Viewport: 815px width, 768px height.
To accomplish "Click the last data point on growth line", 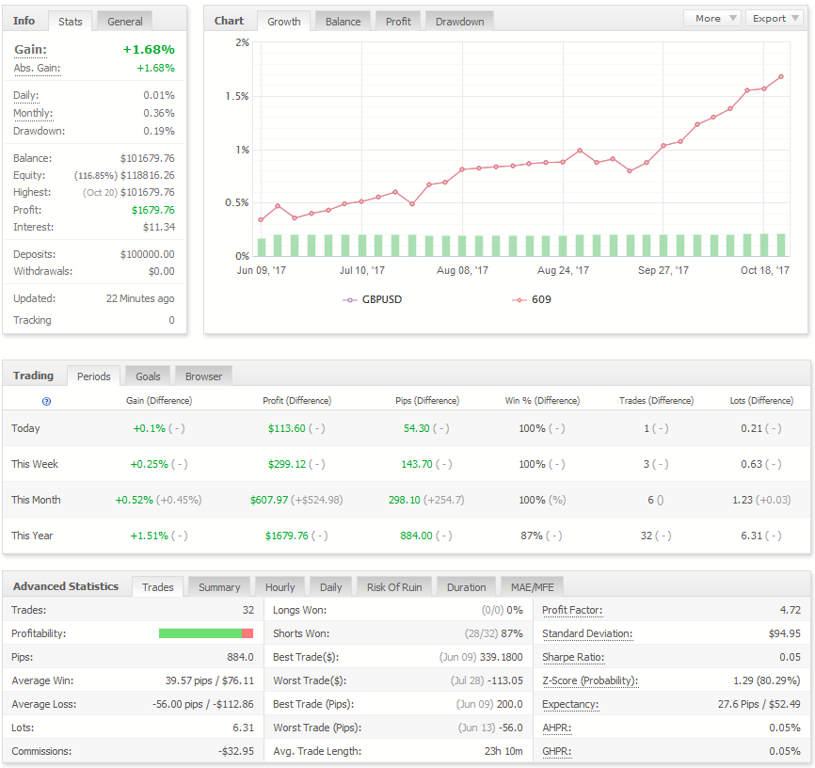I will [x=781, y=77].
